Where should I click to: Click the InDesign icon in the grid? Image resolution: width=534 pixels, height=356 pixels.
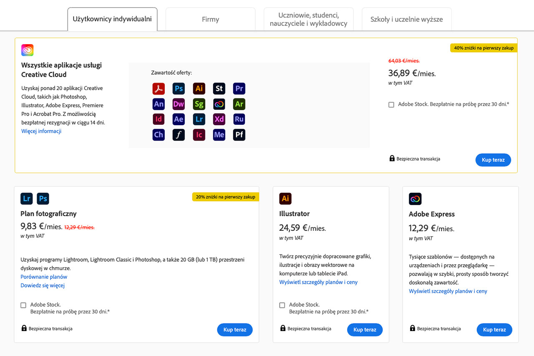[x=159, y=119]
